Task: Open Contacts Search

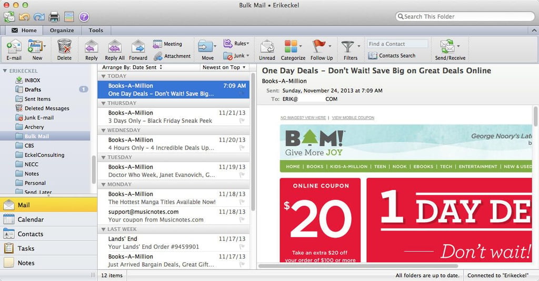Action: pos(392,56)
